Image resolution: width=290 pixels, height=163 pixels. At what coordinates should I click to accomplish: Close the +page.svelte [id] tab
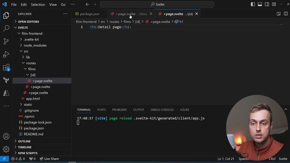click(197, 14)
